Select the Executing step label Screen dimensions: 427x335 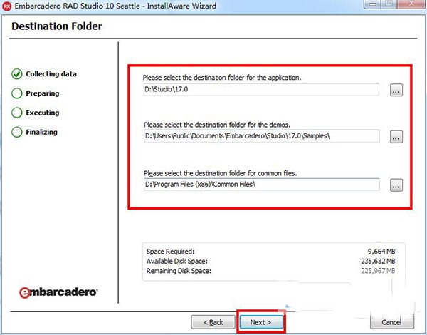(43, 113)
